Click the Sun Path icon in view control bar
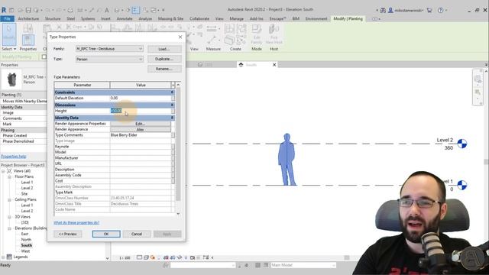489x275 pixels. (x=153, y=257)
